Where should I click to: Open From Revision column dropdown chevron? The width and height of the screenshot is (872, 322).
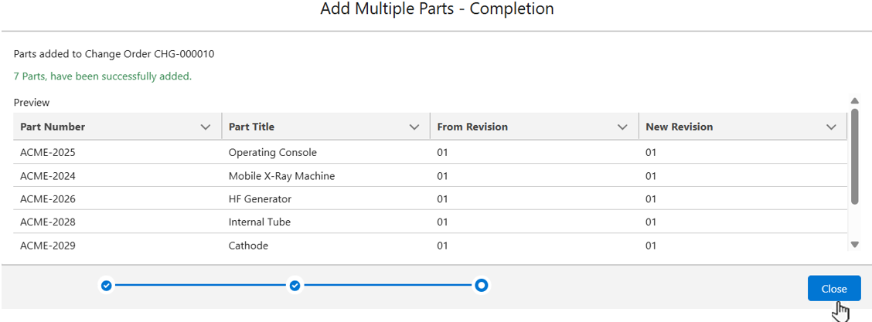[x=622, y=127]
